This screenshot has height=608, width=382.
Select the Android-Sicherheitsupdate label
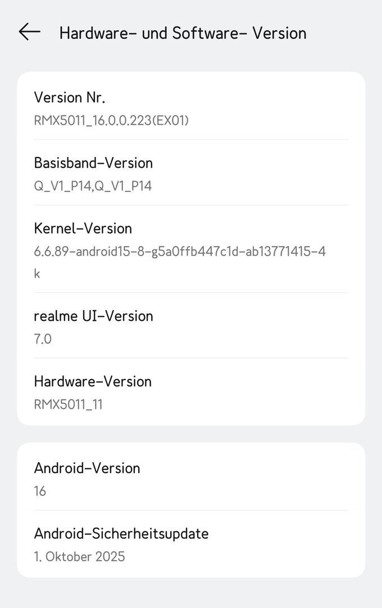click(121, 533)
